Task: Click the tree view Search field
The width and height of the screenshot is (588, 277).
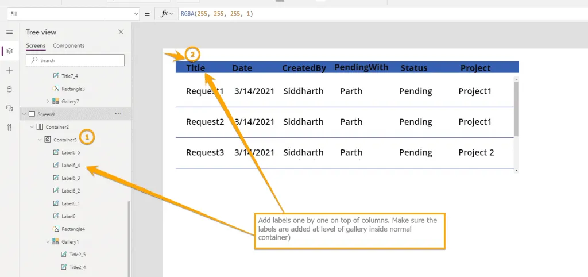Action: (x=75, y=60)
